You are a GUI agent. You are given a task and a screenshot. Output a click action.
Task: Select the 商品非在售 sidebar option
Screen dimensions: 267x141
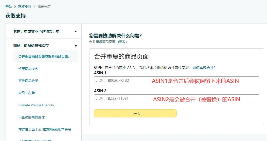click(x=27, y=93)
